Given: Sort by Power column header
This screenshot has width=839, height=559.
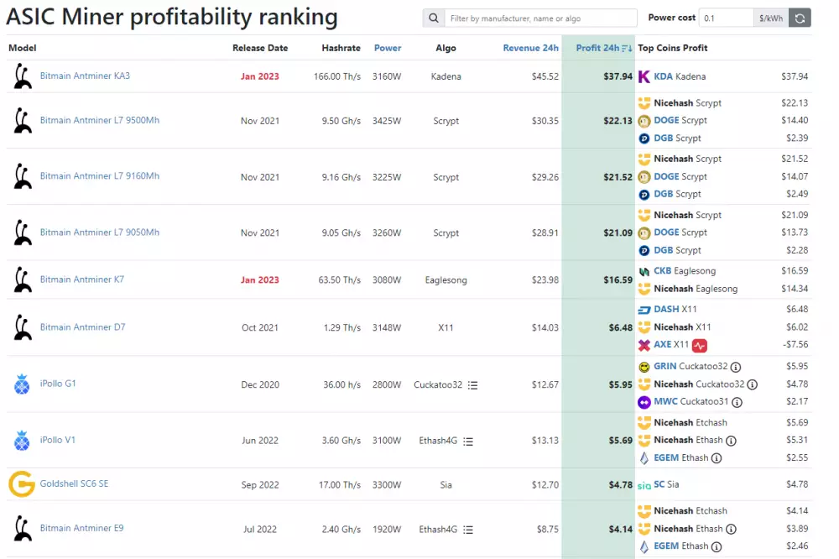Looking at the screenshot, I should point(388,48).
